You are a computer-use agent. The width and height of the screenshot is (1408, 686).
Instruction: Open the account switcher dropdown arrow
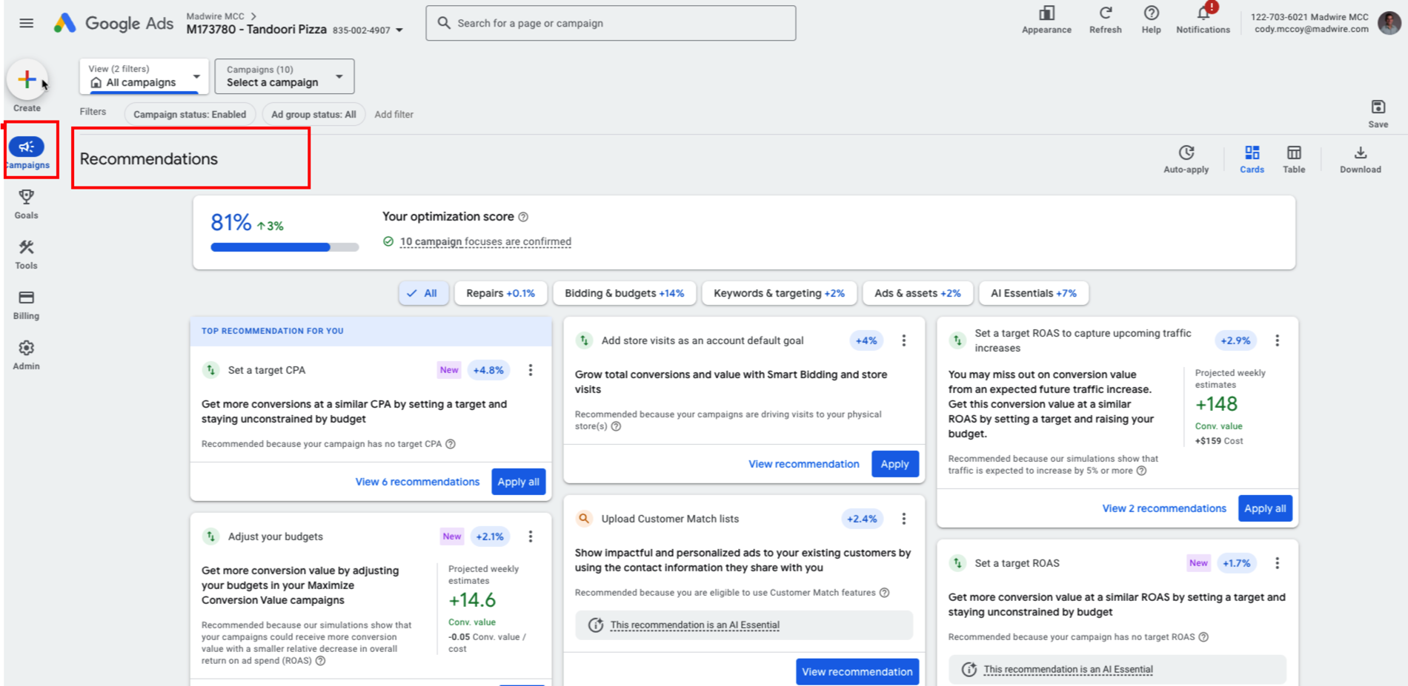click(x=399, y=30)
